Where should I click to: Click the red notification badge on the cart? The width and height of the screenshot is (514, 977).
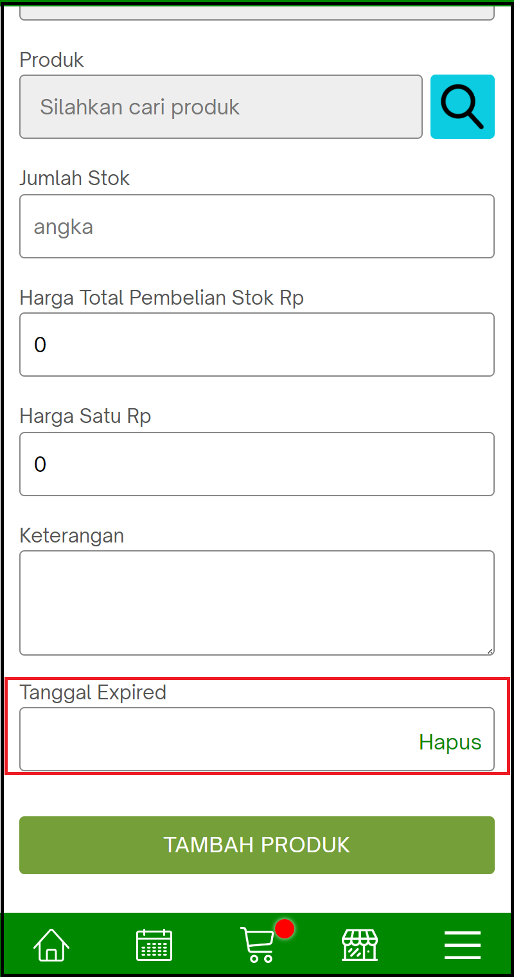coord(285,928)
